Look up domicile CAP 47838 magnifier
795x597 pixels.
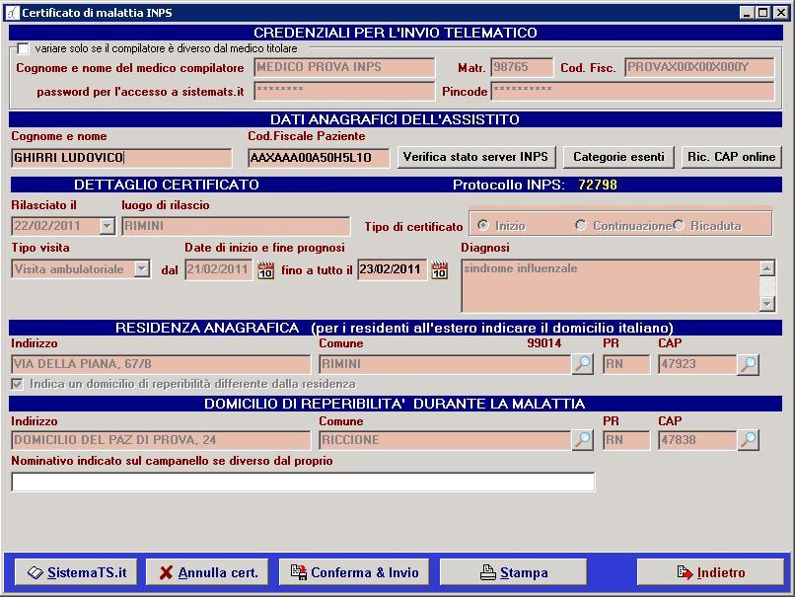pos(748,440)
